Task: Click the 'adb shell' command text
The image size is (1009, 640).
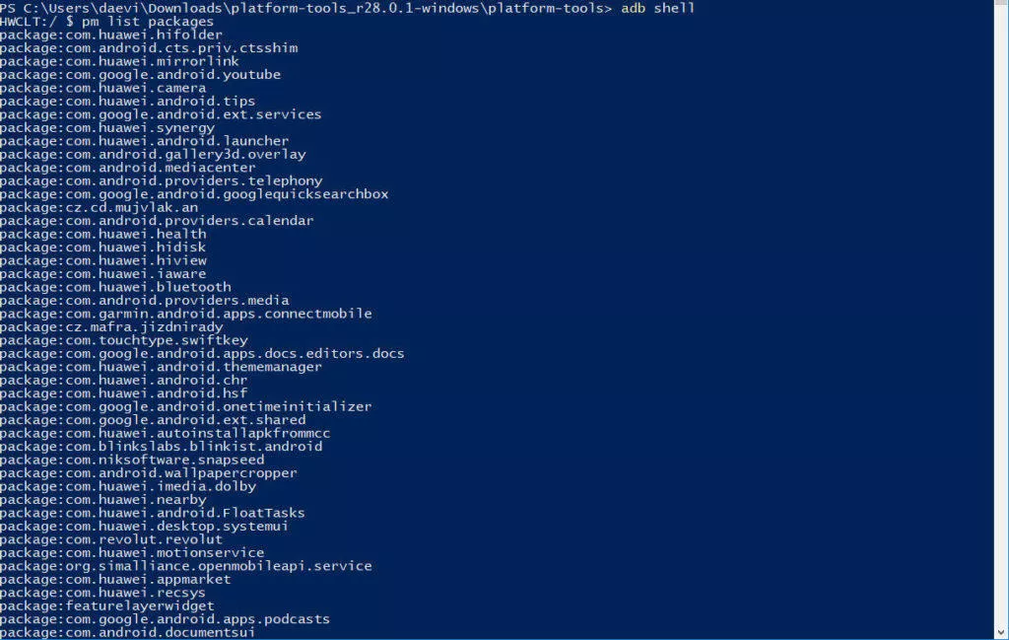Action: [x=657, y=8]
